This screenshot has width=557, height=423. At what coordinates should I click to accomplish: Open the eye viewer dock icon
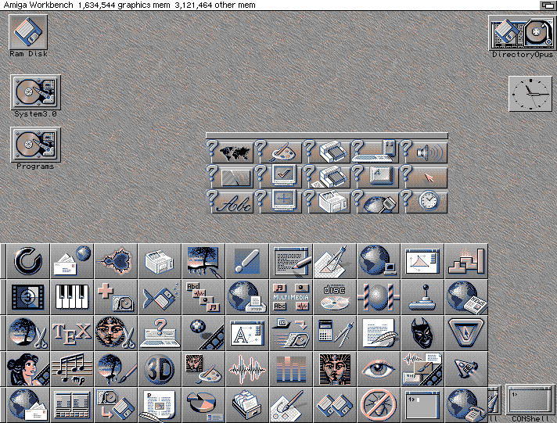coord(379,369)
